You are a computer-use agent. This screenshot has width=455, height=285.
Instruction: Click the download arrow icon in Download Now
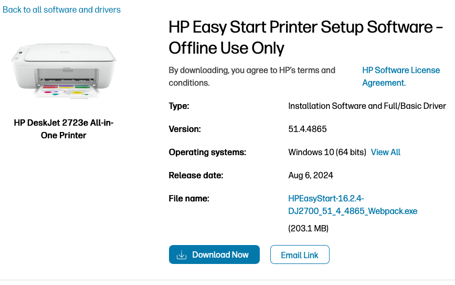[182, 255]
